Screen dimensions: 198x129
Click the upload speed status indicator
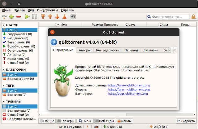[x=159, y=127]
